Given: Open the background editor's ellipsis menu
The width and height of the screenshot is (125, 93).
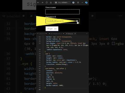Looking at the screenshot, I should click(x=121, y=16).
